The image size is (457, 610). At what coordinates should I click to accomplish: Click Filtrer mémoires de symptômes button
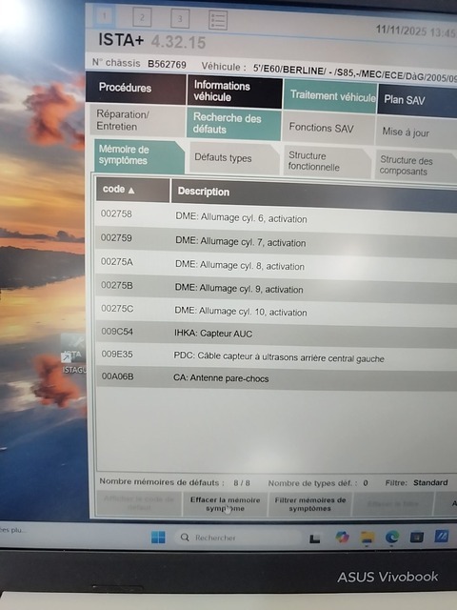(310, 504)
